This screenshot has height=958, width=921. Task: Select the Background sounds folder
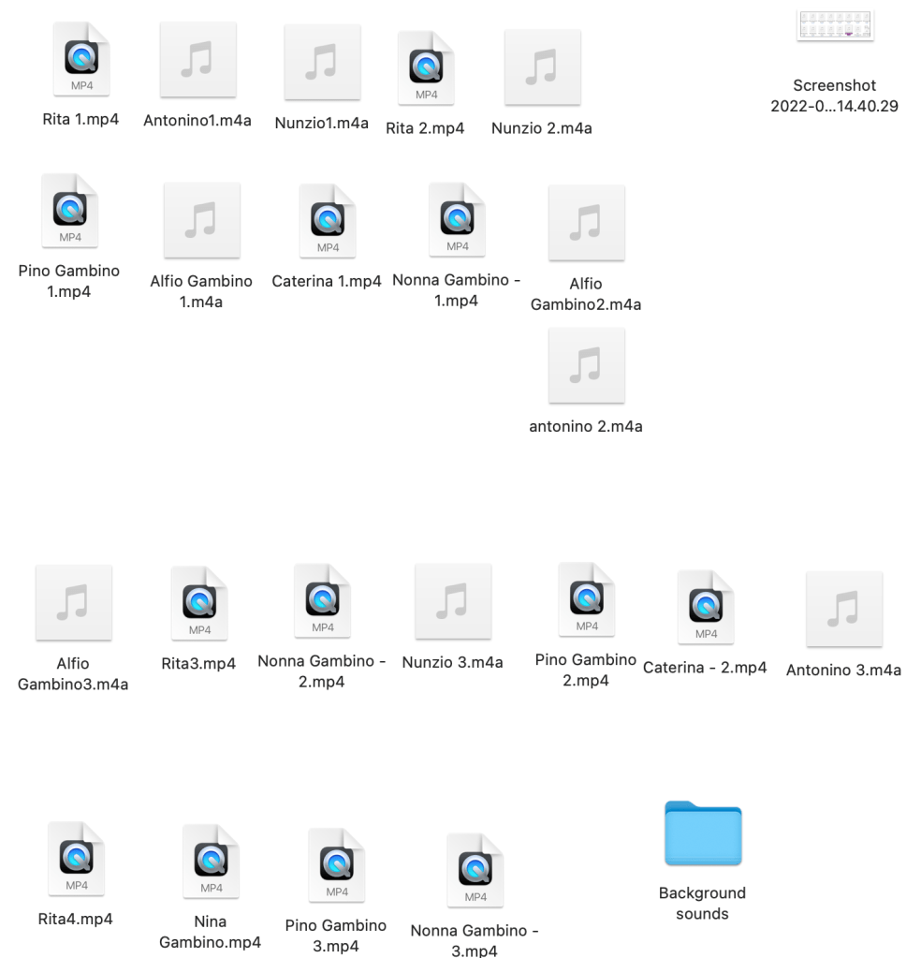702,833
